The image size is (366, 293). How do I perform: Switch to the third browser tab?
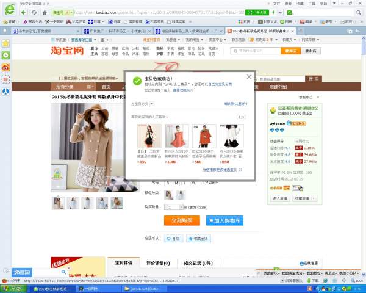[189, 31]
